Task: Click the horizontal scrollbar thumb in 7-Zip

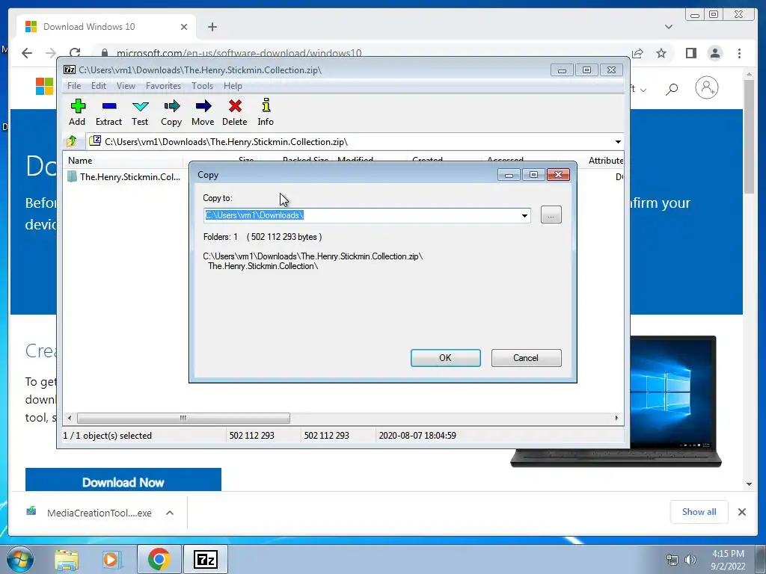Action: 183,418
